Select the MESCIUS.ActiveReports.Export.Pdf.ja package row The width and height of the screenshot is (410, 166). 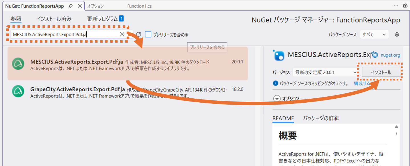[127, 64]
